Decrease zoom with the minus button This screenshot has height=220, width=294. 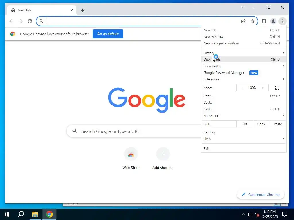(x=242, y=88)
